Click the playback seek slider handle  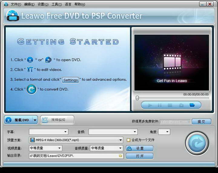tap(137, 98)
